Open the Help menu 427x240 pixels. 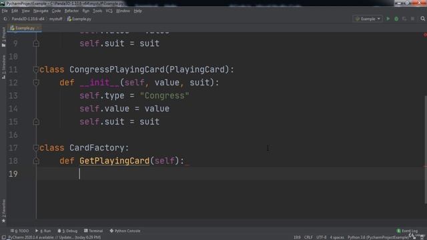point(138,11)
